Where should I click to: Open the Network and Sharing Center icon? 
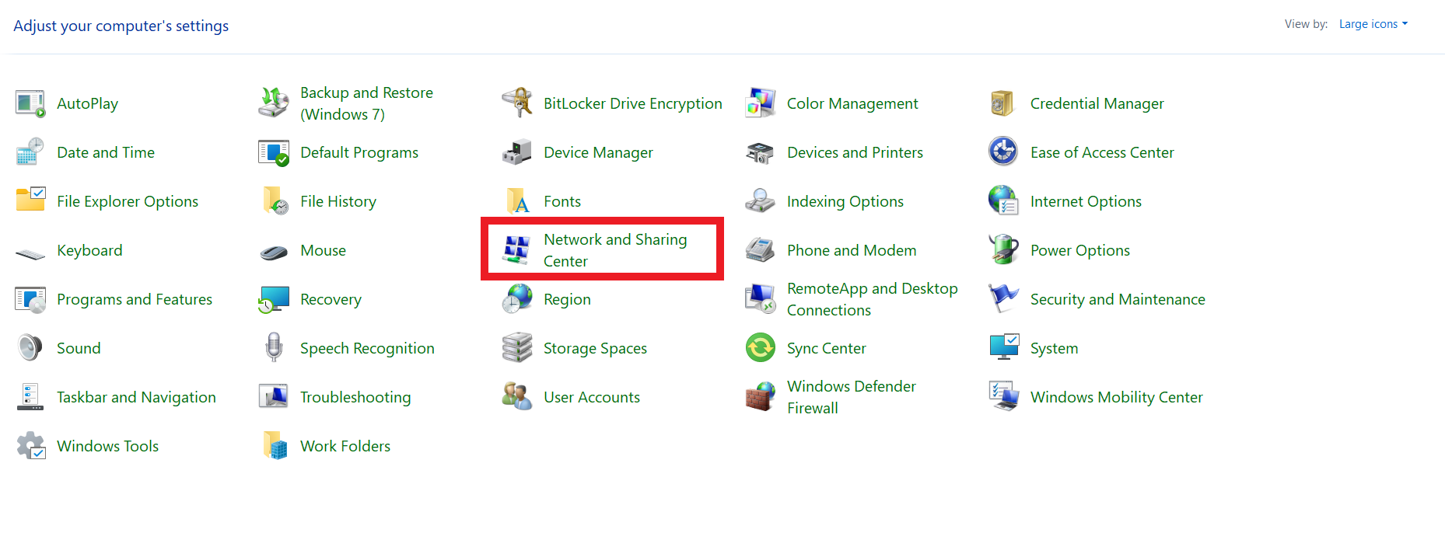point(517,250)
